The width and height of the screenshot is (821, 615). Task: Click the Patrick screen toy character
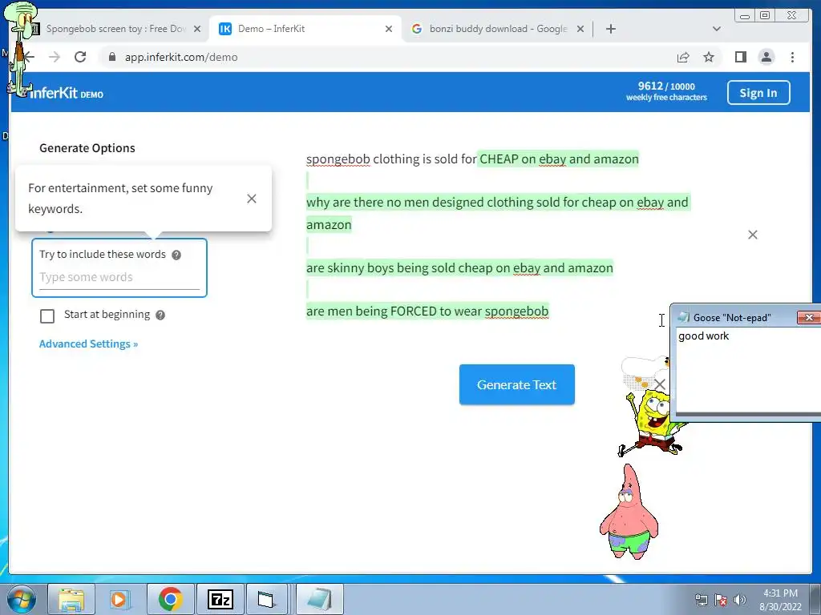coord(629,512)
